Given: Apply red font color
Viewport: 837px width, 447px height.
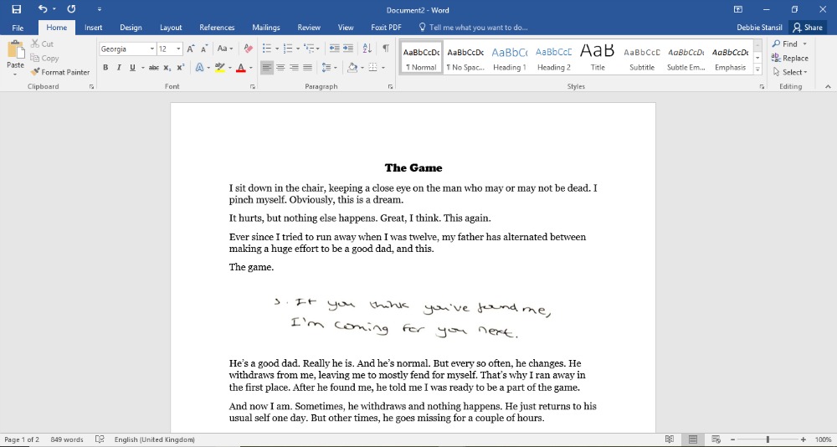Looking at the screenshot, I should 240,67.
